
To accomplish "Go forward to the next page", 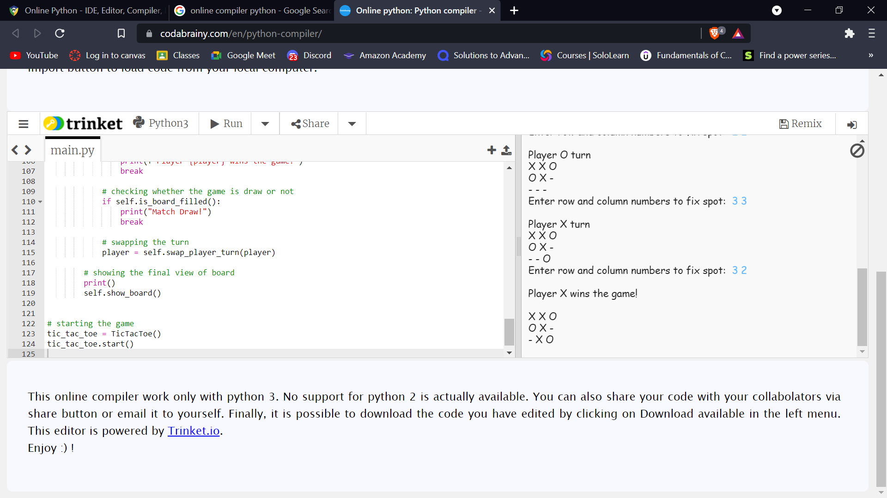I will coord(37,33).
